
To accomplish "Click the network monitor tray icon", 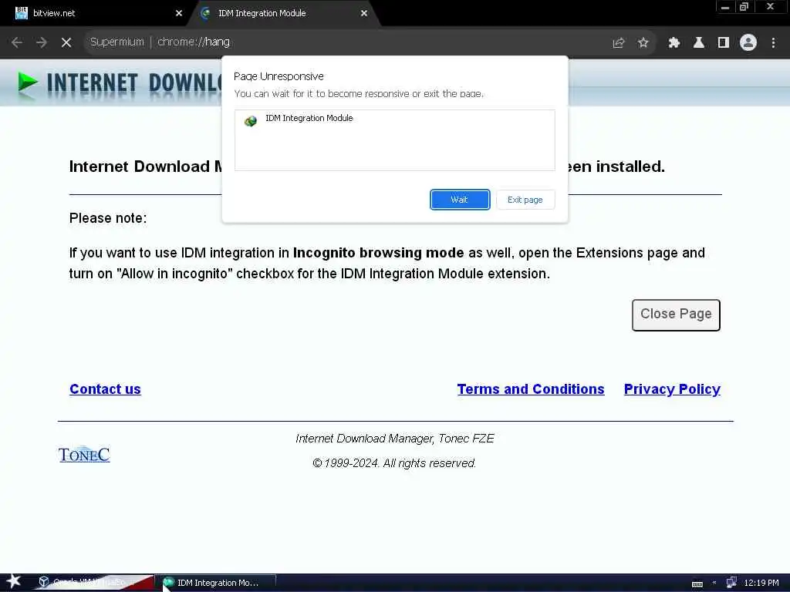I will click(731, 583).
